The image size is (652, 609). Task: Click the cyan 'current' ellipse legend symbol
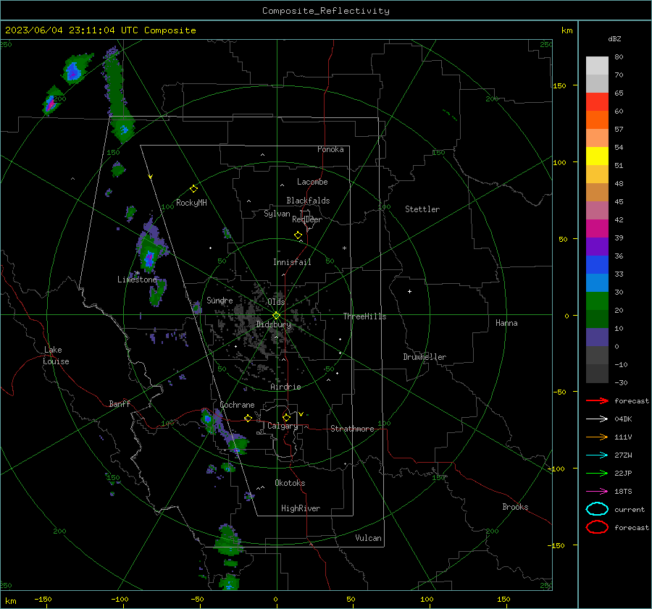[597, 509]
